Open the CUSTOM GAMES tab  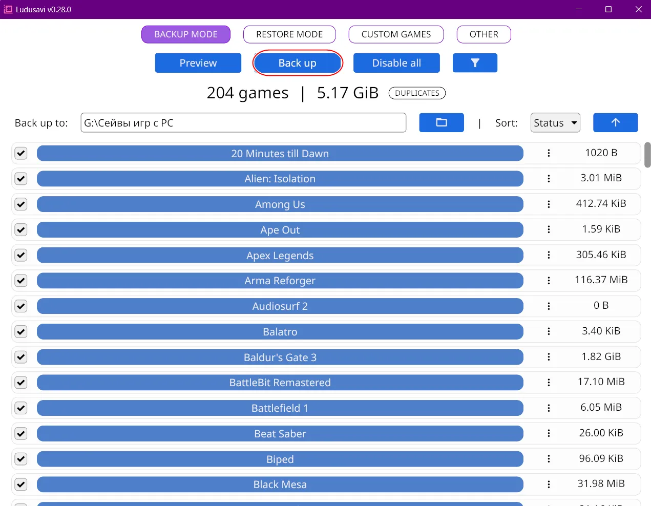[396, 34]
